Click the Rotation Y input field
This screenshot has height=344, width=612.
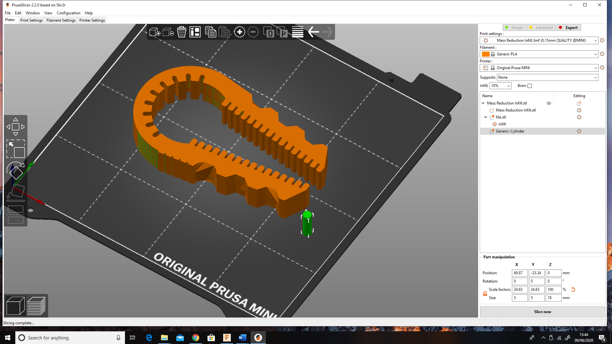(x=536, y=281)
